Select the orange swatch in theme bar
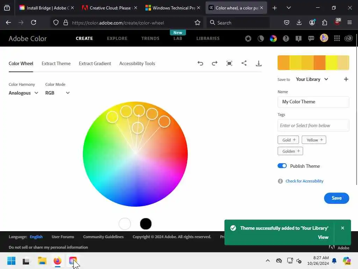The image size is (358, 269). coord(319,63)
